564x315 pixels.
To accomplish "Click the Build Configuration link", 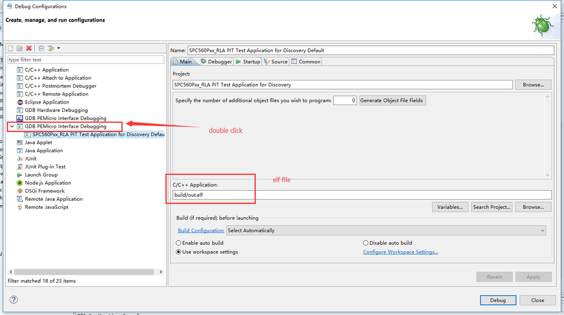I will (x=201, y=230).
